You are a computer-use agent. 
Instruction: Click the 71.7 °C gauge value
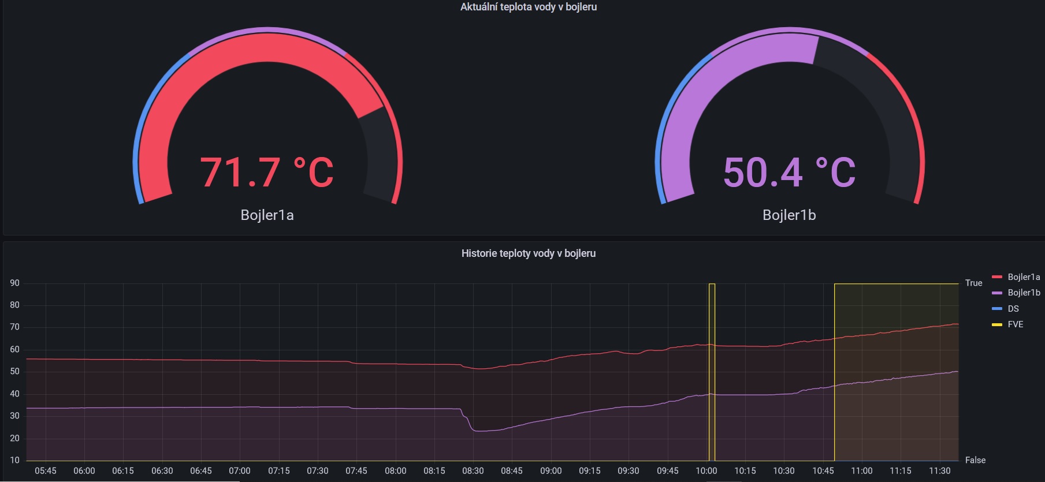tap(267, 173)
